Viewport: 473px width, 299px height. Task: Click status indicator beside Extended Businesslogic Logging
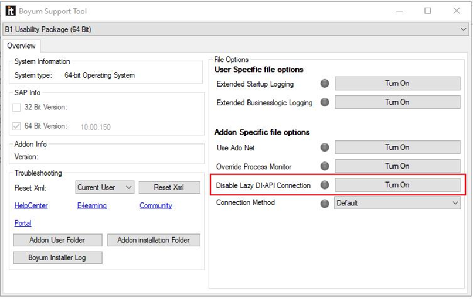(325, 102)
